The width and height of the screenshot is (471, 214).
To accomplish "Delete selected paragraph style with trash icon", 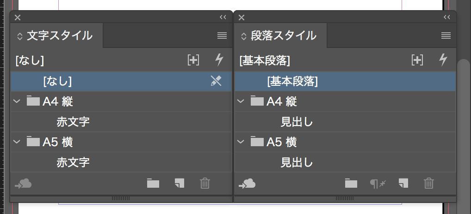I will [x=429, y=183].
